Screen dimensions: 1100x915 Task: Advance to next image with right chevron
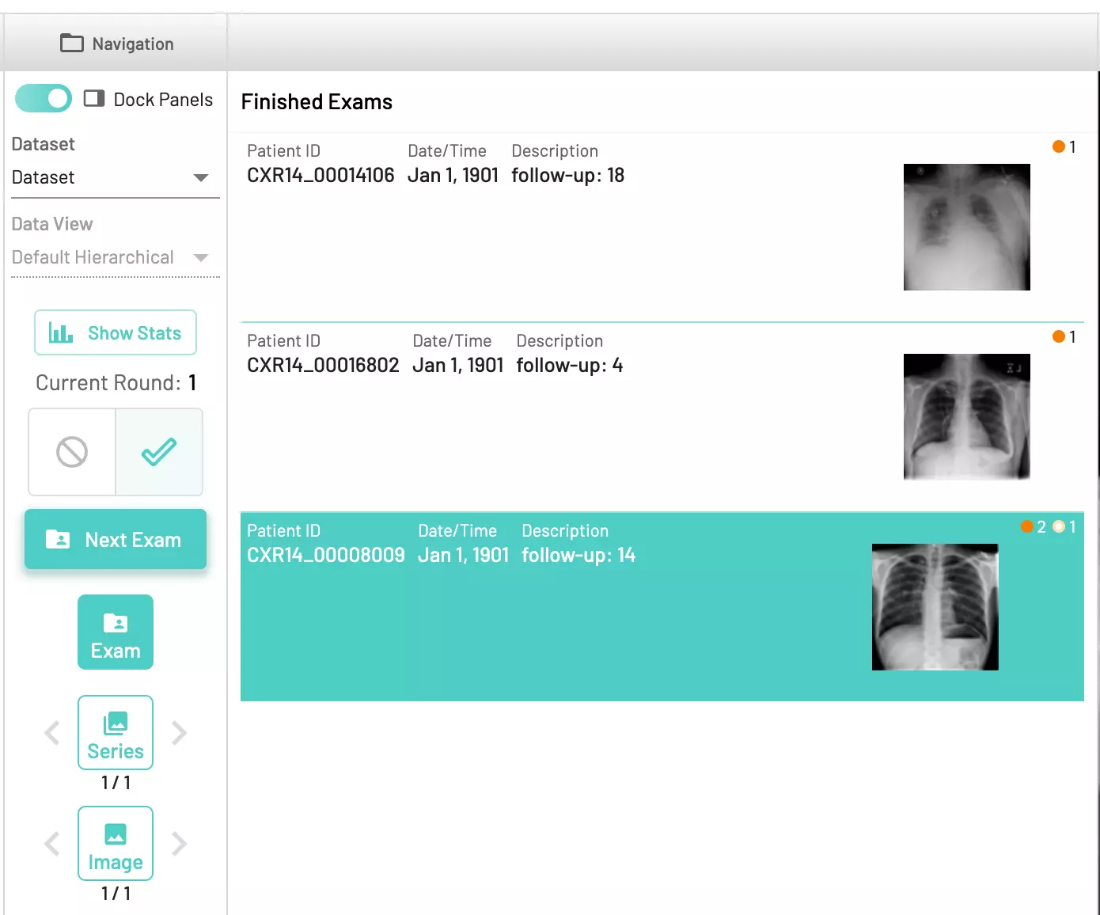click(x=180, y=844)
